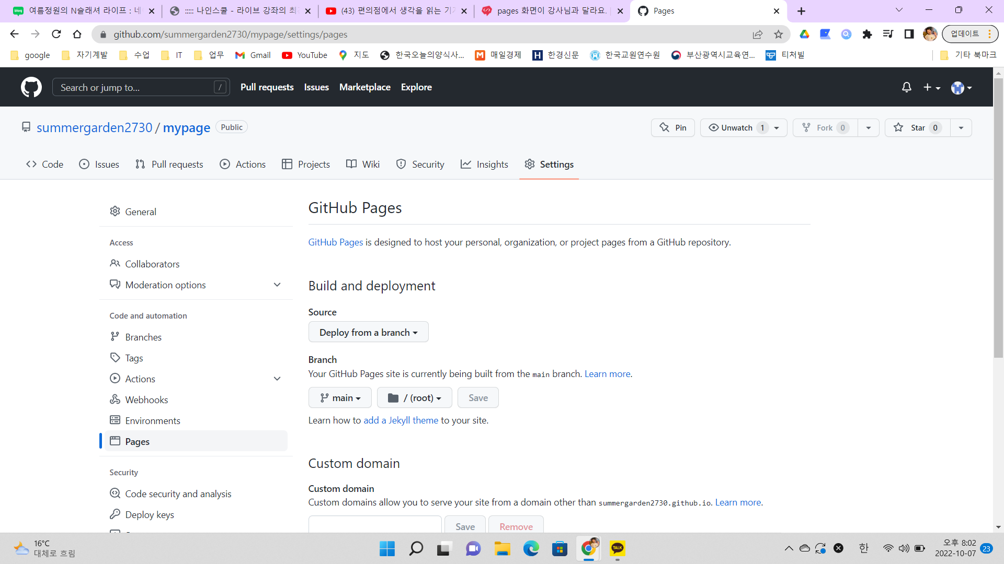Viewport: 1004px width, 564px height.
Task: Open the / (root) folder dropdown
Action: 415,398
